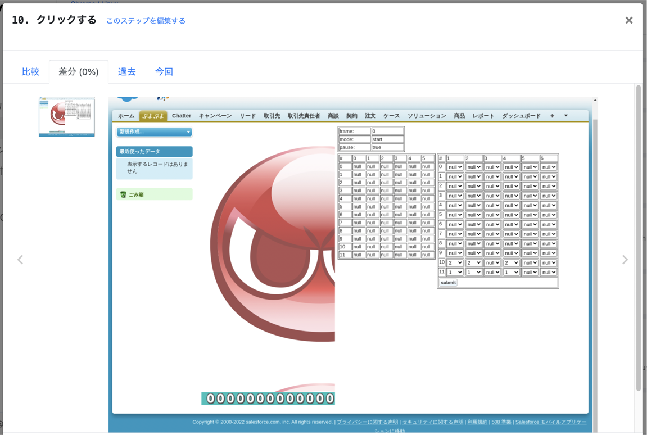Open the 商品 tab

point(459,116)
